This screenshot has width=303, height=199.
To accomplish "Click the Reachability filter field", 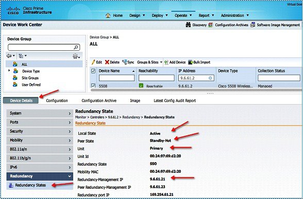I will click(x=157, y=78).
